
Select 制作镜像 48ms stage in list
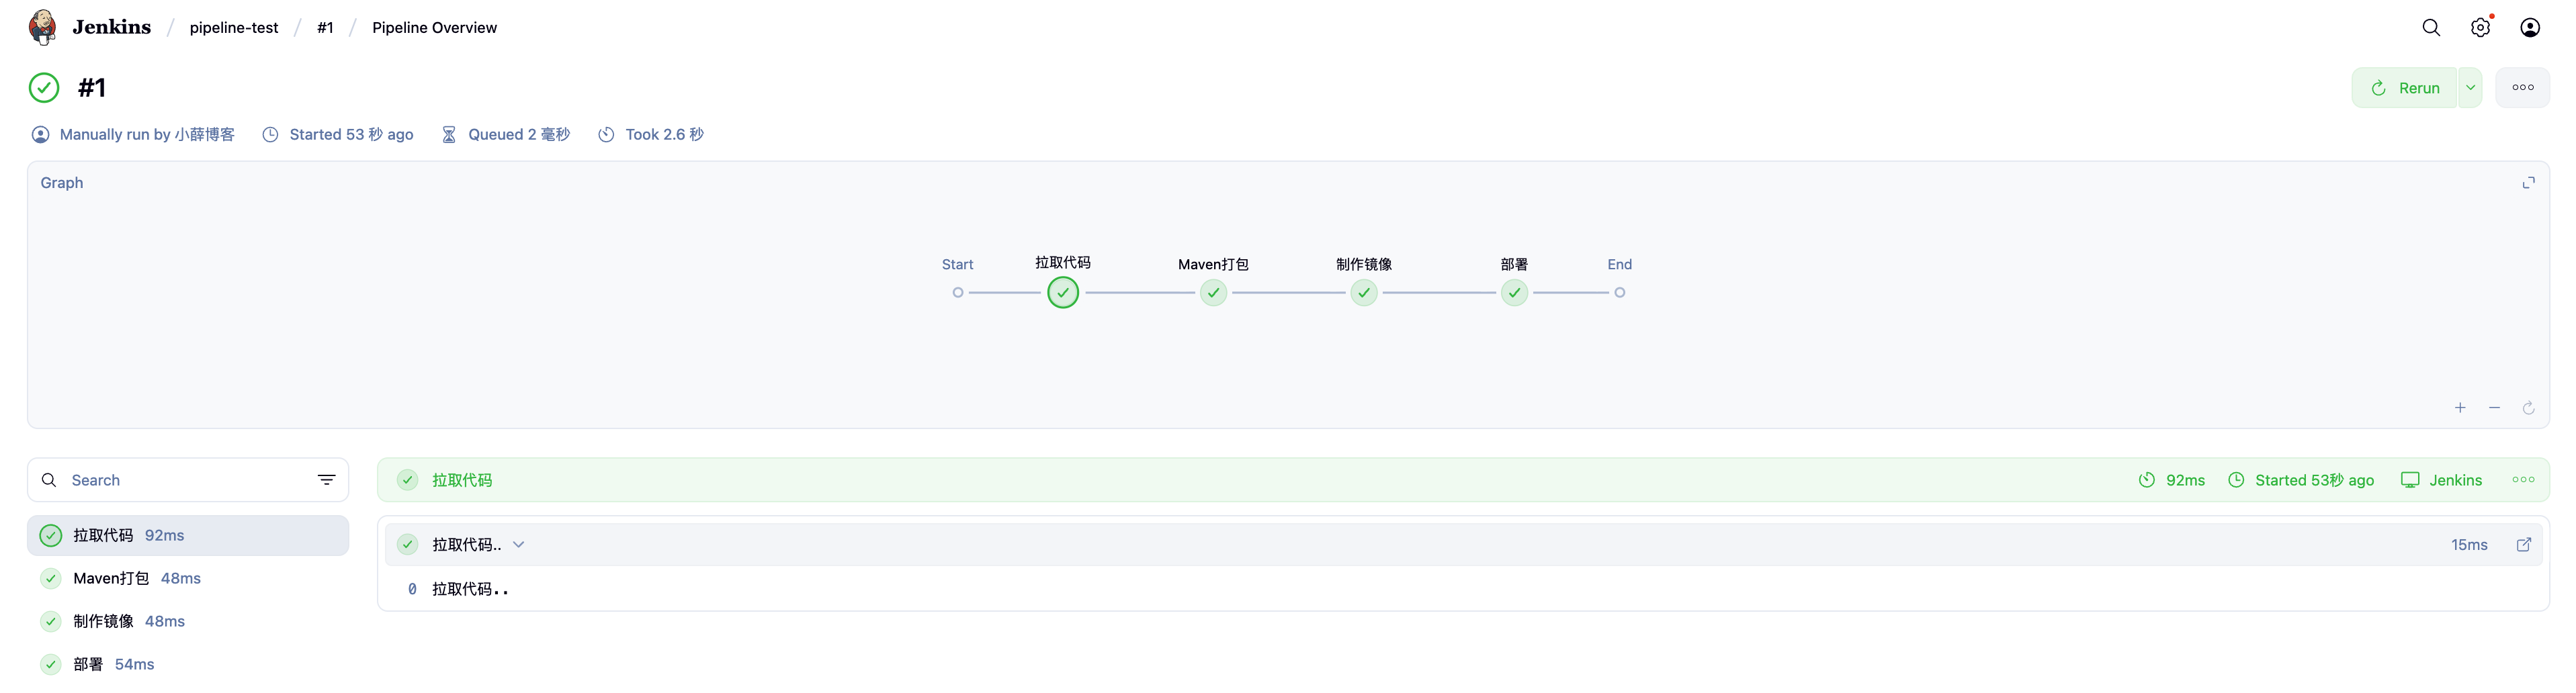pos(188,622)
